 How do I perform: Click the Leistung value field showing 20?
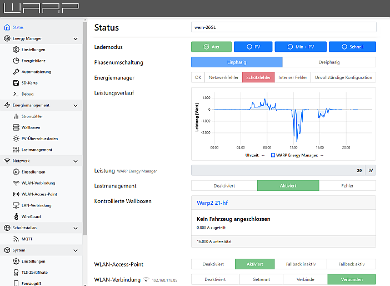coord(278,170)
